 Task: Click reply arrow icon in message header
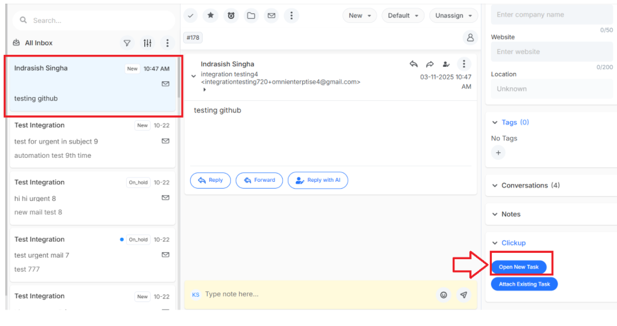(x=413, y=64)
